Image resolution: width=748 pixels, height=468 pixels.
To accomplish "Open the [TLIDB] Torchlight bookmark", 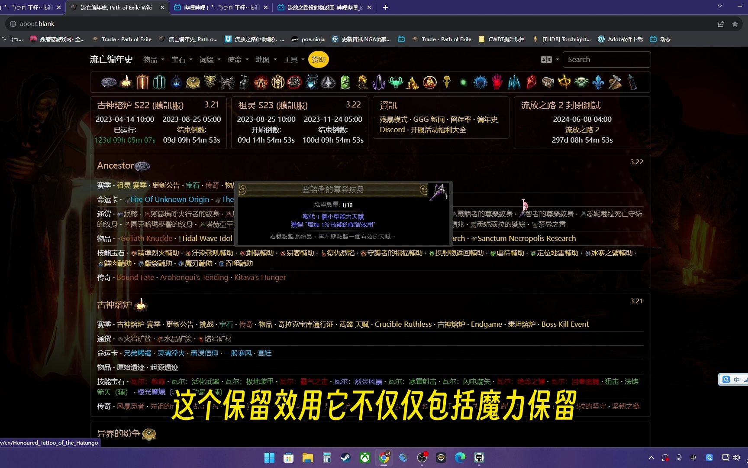I will [x=562, y=39].
